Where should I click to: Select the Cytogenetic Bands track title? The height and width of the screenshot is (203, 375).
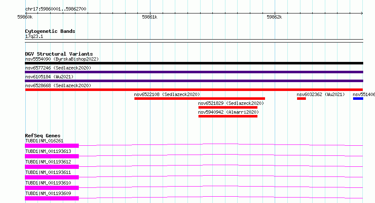(50, 31)
